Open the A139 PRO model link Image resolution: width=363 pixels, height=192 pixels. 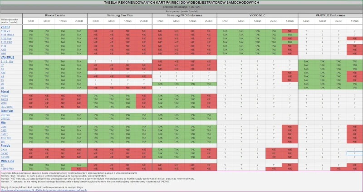point(6,42)
